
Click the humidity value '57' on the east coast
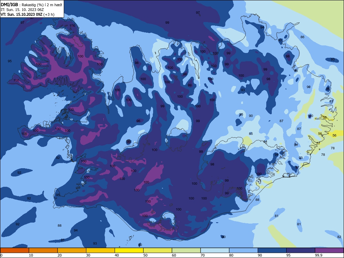click(318, 143)
